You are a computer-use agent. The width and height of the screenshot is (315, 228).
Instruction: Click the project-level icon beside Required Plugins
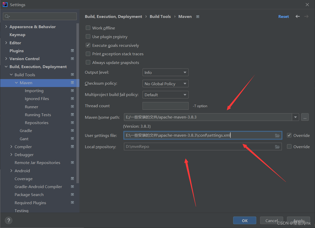[x=73, y=203]
